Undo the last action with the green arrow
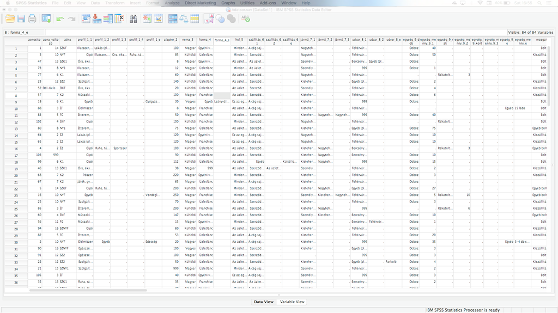558x313 pixels. pyautogui.click(x=60, y=19)
